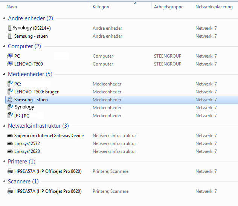Select Scannere (1) group heading
This screenshot has height=206, width=238.
23,182
